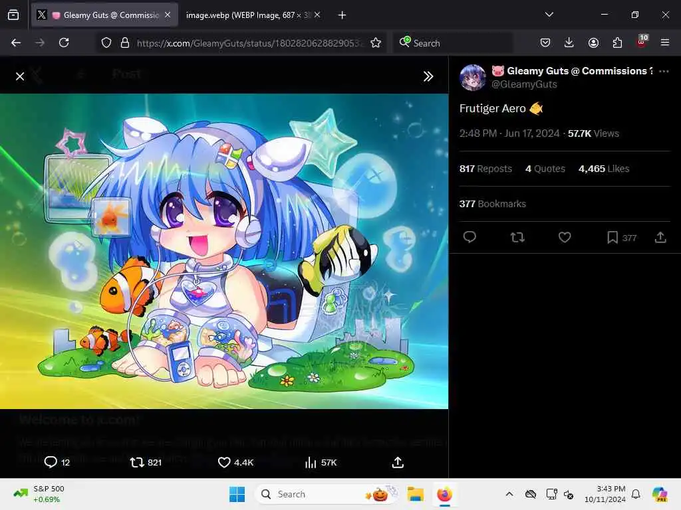
Task: Go back to previous page
Action: (16, 42)
